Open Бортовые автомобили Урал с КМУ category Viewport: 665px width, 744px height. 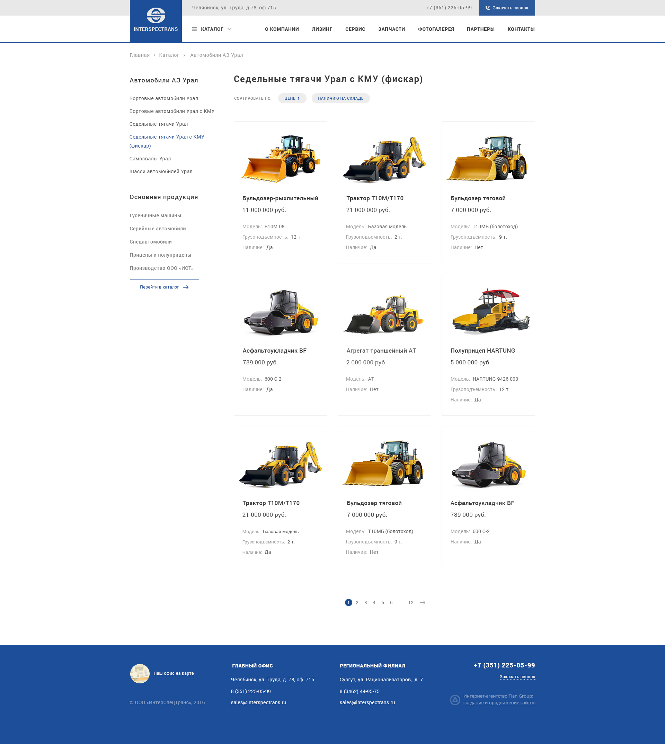(x=172, y=111)
